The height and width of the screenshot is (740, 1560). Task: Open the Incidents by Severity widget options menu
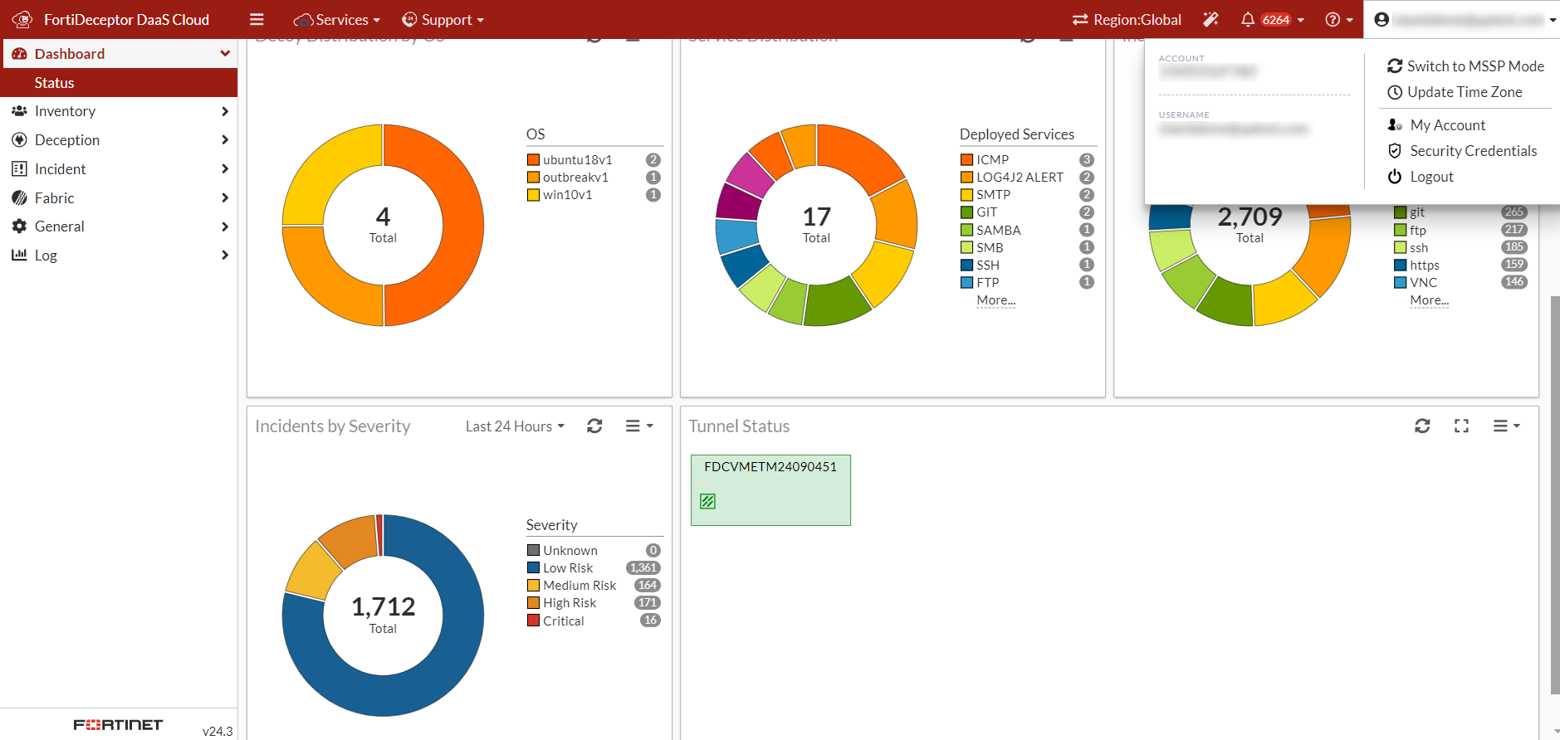638,426
